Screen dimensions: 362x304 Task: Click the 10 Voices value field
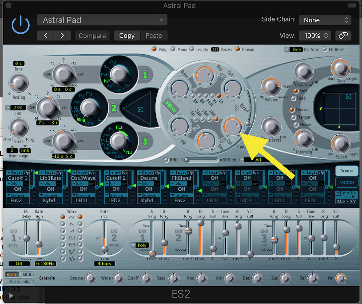click(215, 49)
